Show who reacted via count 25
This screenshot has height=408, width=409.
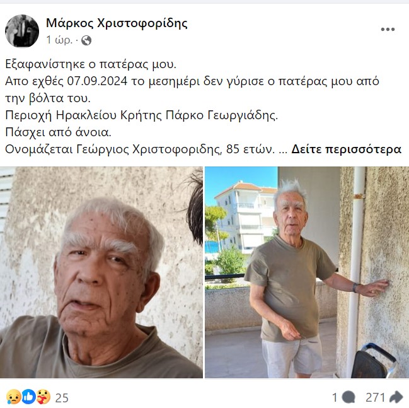pyautogui.click(x=62, y=398)
